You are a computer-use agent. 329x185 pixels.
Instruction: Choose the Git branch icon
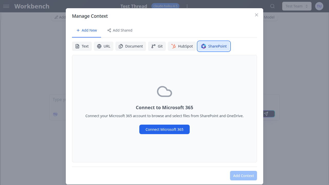tap(153, 46)
